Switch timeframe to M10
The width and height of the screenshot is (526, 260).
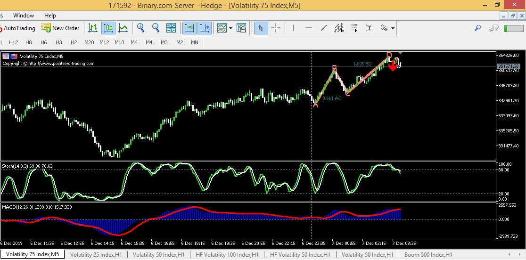pos(119,42)
